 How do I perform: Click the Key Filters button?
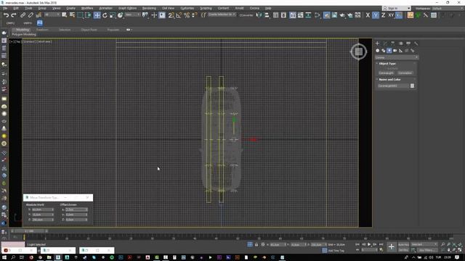[x=427, y=250]
